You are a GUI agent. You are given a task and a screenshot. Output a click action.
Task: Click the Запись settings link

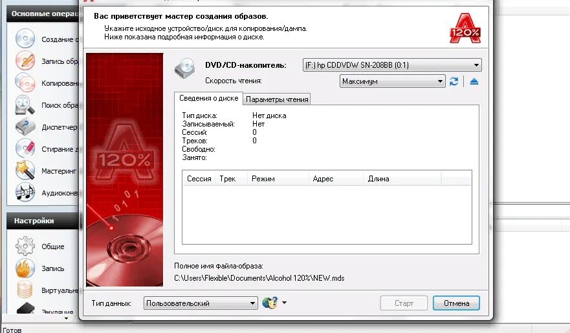point(52,269)
